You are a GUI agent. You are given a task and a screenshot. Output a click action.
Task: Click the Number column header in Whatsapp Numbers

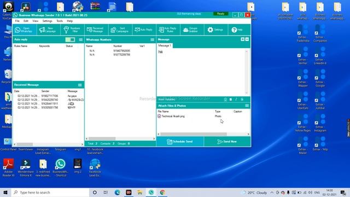[x=118, y=46]
